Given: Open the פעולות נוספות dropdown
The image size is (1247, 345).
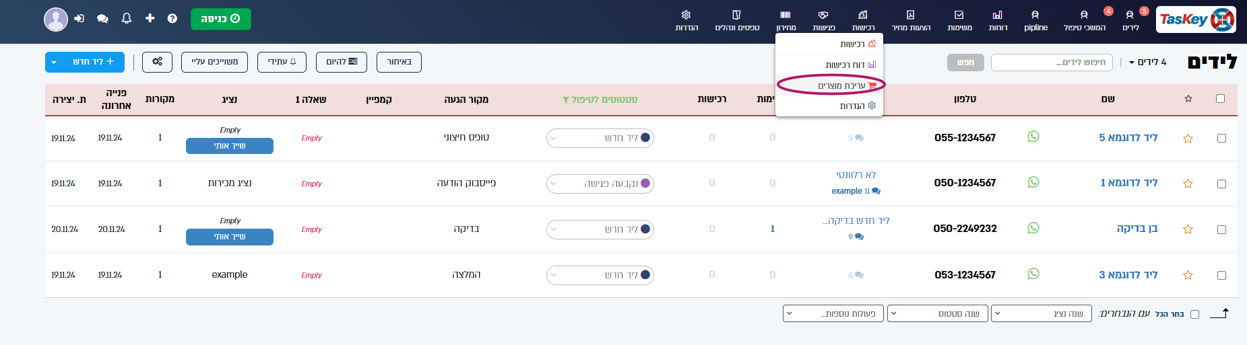Looking at the screenshot, I should pyautogui.click(x=833, y=313).
